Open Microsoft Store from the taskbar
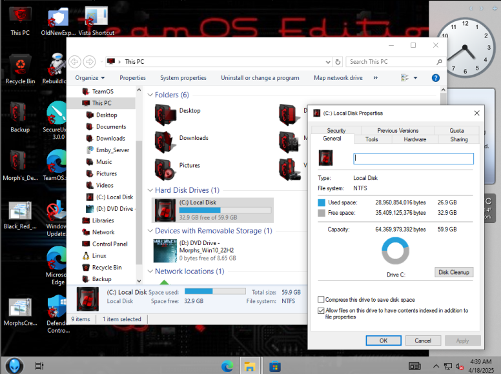 (275, 366)
